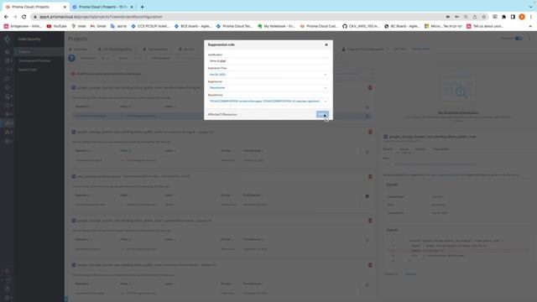Open the Chrome three-dot menu
Image resolution: width=537 pixels, height=302 pixels.
pos(531,17)
